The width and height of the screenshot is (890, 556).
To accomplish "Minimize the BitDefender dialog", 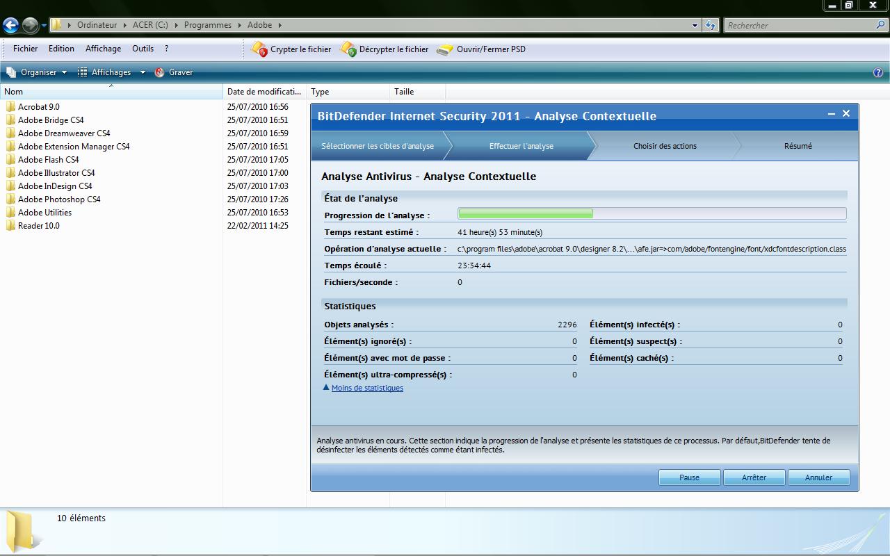I will click(832, 113).
